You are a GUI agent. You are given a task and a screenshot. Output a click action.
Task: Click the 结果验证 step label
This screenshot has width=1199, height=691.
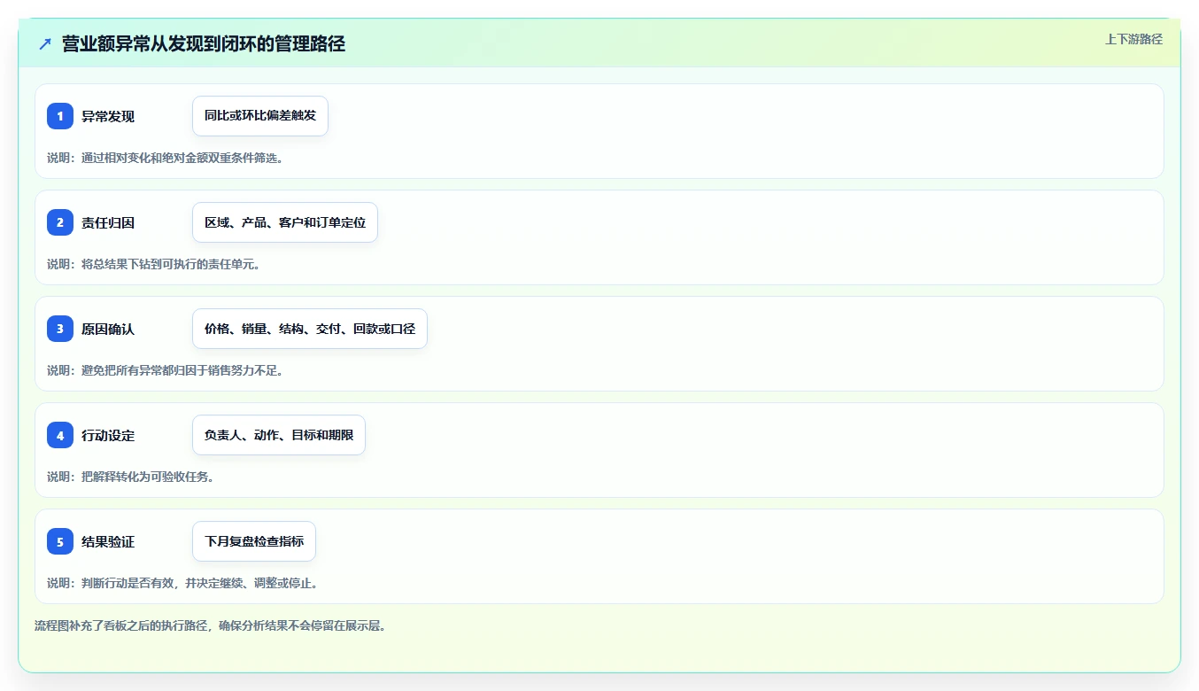108,542
